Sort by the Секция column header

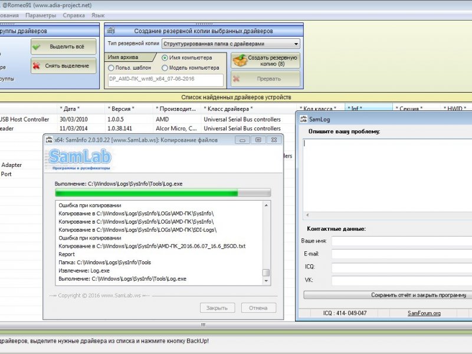pos(417,108)
